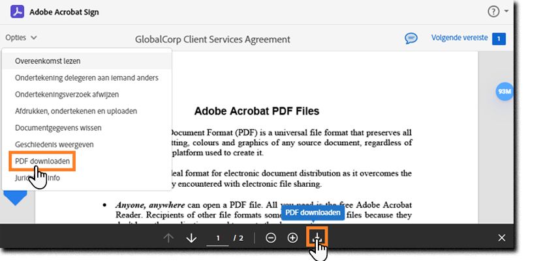Zoom in with the plus icon
This screenshot has width=541, height=261.
[x=292, y=238]
